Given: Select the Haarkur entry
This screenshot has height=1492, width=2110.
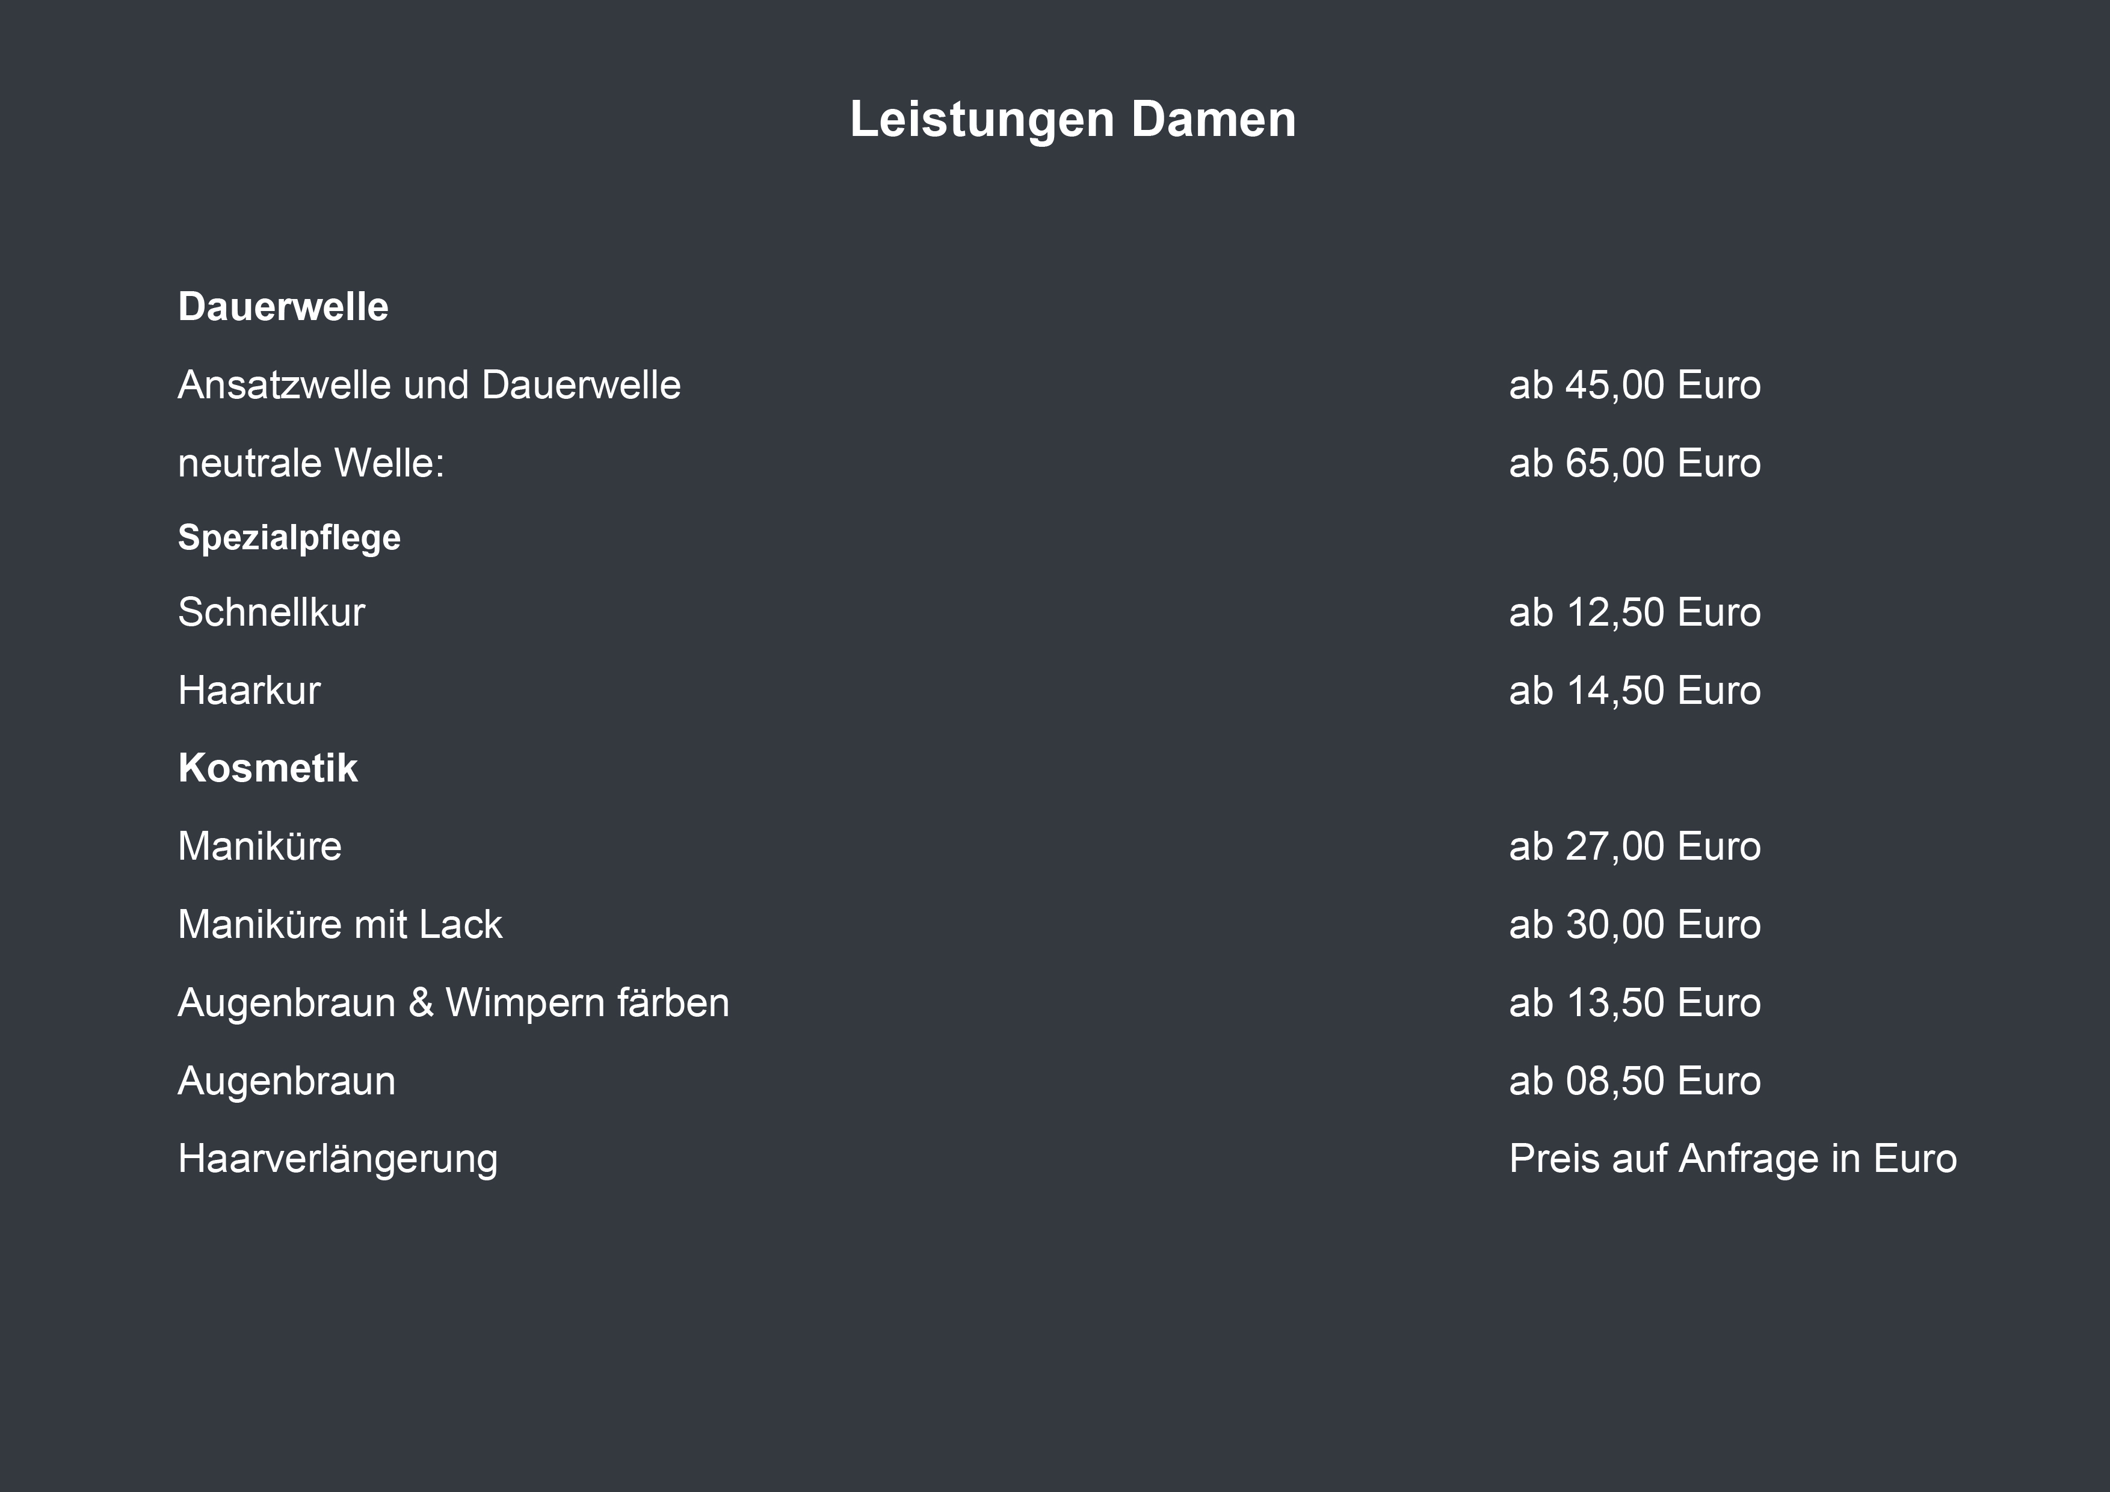Looking at the screenshot, I should [249, 690].
